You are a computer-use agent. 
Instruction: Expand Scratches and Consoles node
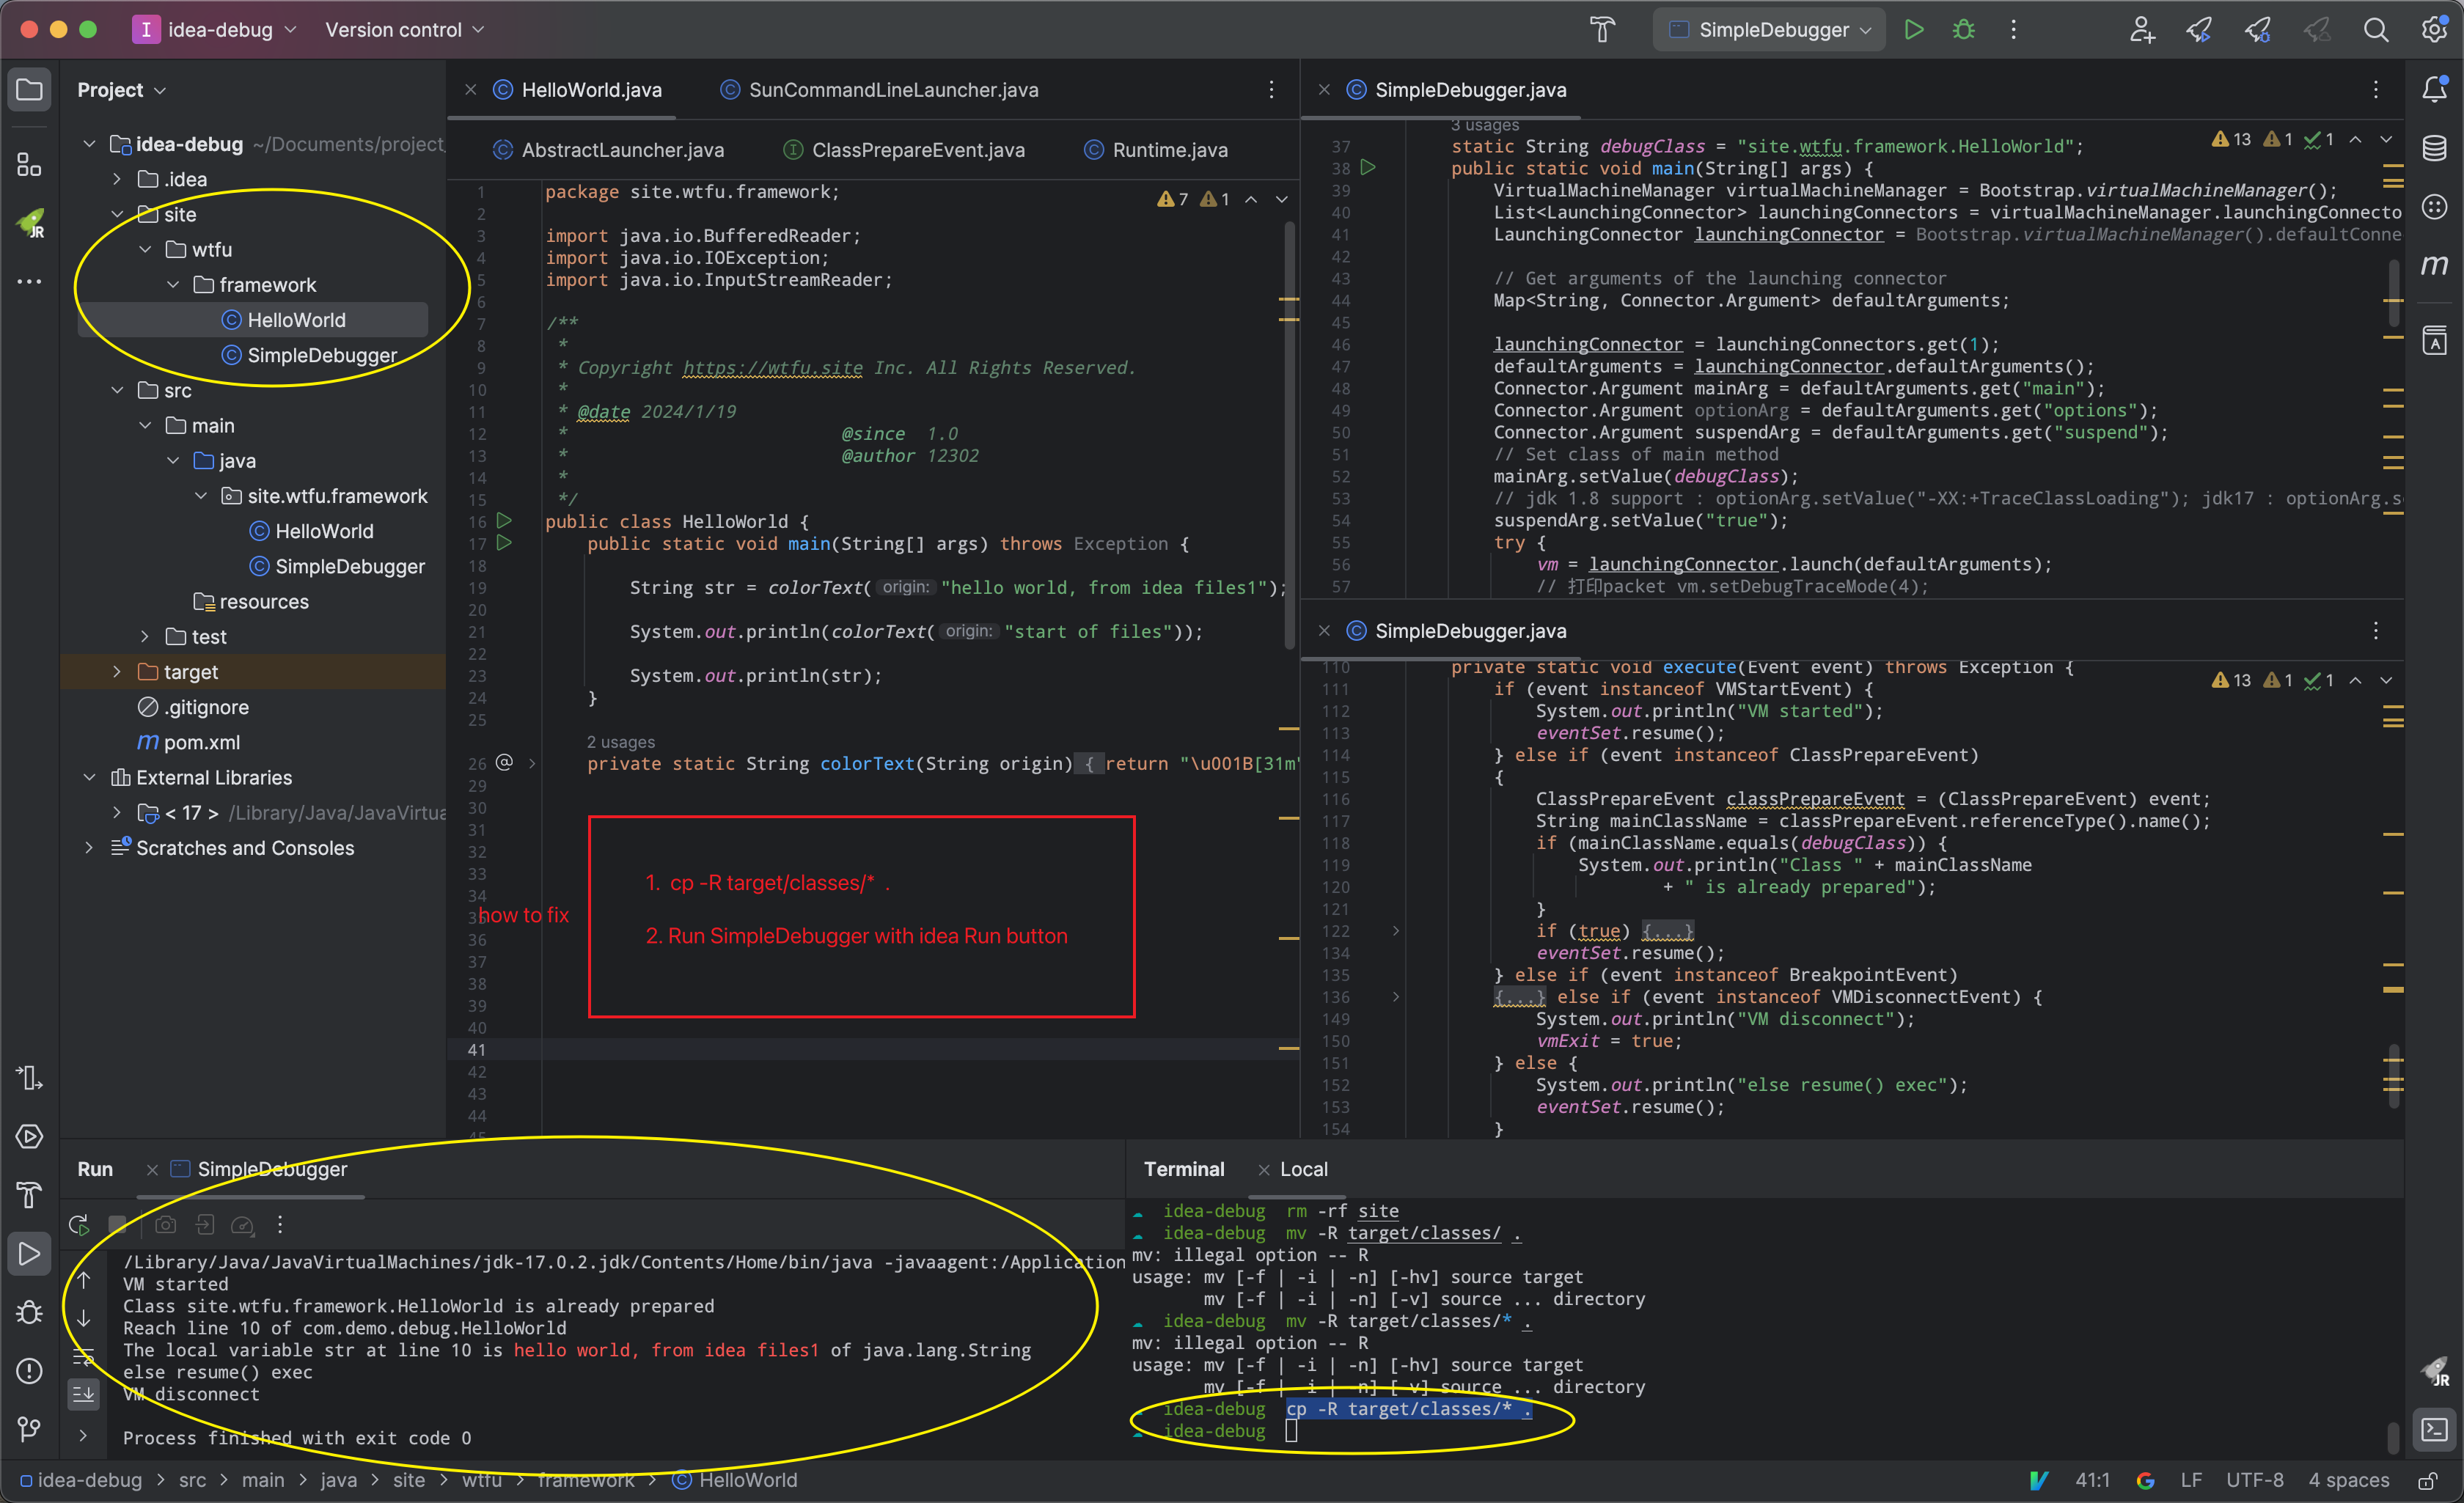(89, 848)
